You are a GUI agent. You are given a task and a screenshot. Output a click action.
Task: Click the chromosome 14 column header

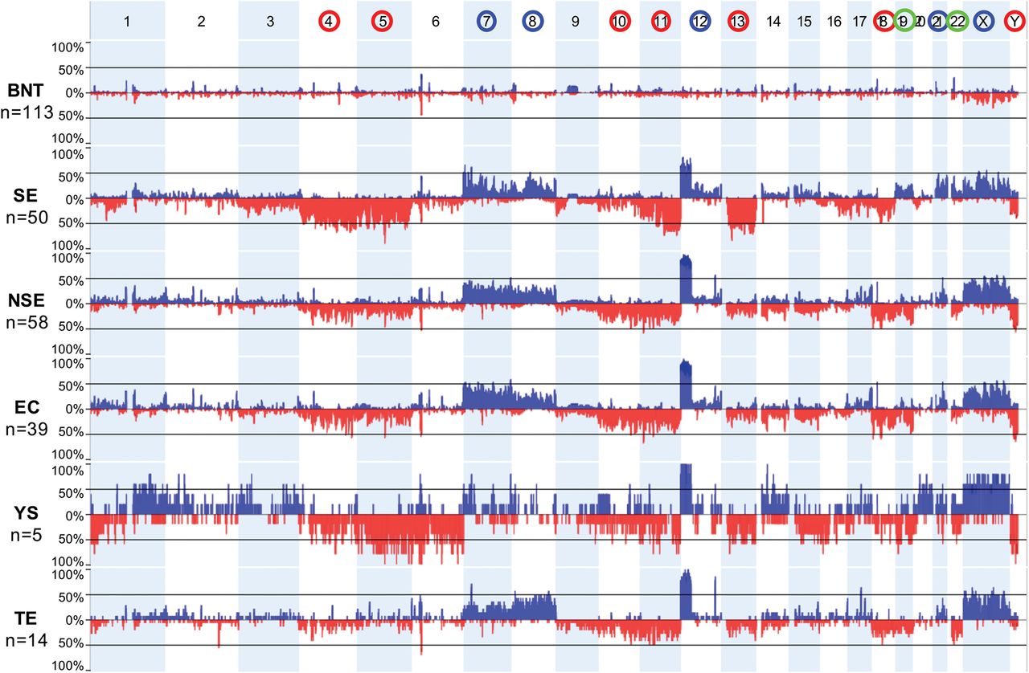point(773,22)
